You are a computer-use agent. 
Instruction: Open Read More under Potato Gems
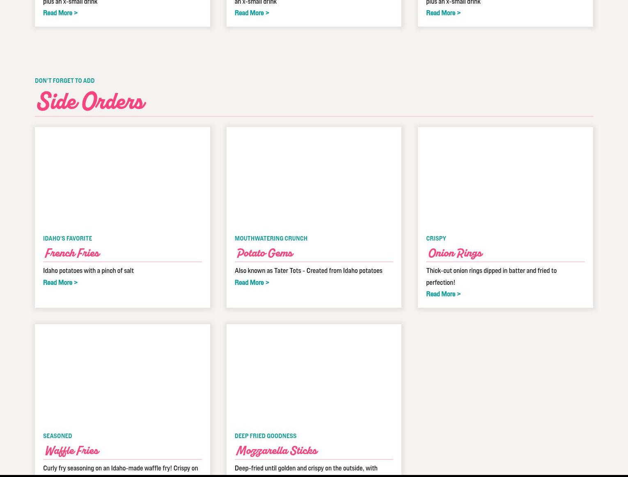[x=252, y=283]
